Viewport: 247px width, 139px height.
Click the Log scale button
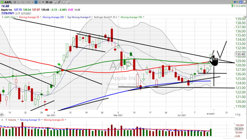pyautogui.click(x=238, y=114)
